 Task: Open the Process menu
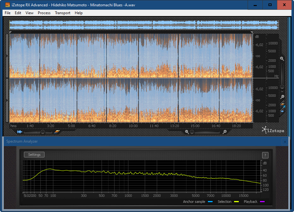[x=44, y=13]
